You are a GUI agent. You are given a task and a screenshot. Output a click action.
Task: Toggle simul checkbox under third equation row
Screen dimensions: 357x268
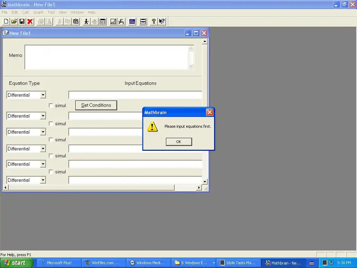tap(51, 140)
